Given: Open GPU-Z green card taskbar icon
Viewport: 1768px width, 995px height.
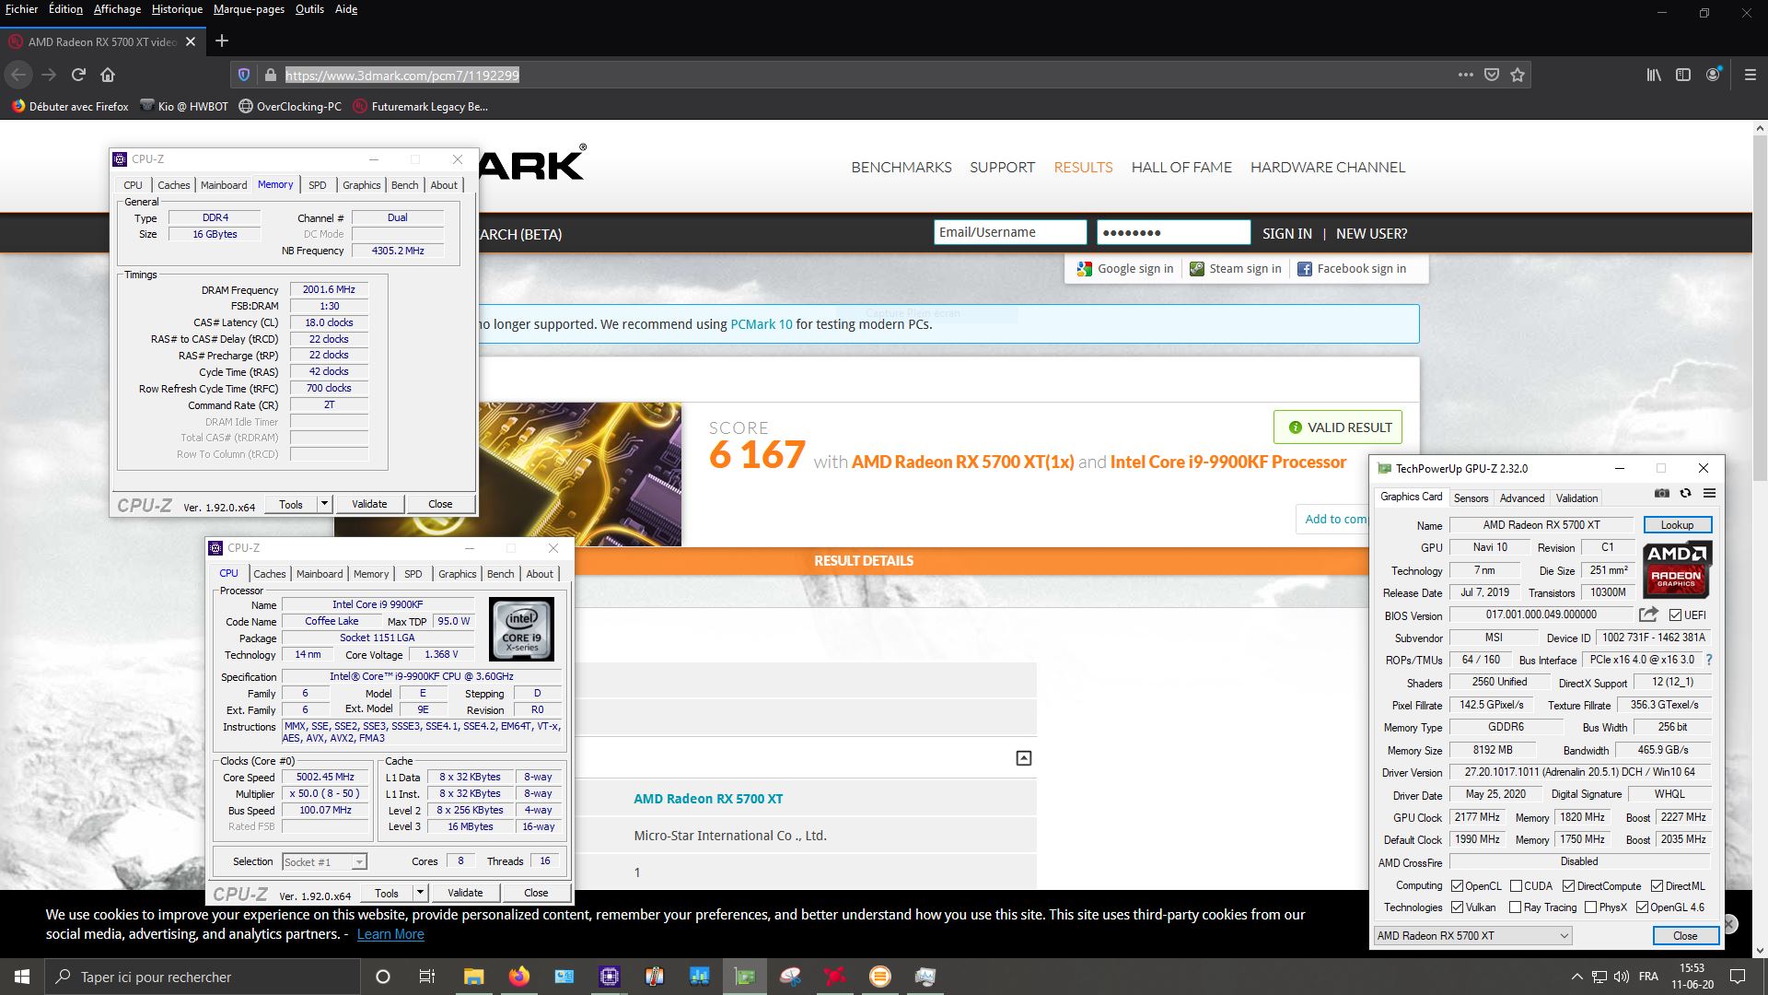Looking at the screenshot, I should 745,977.
